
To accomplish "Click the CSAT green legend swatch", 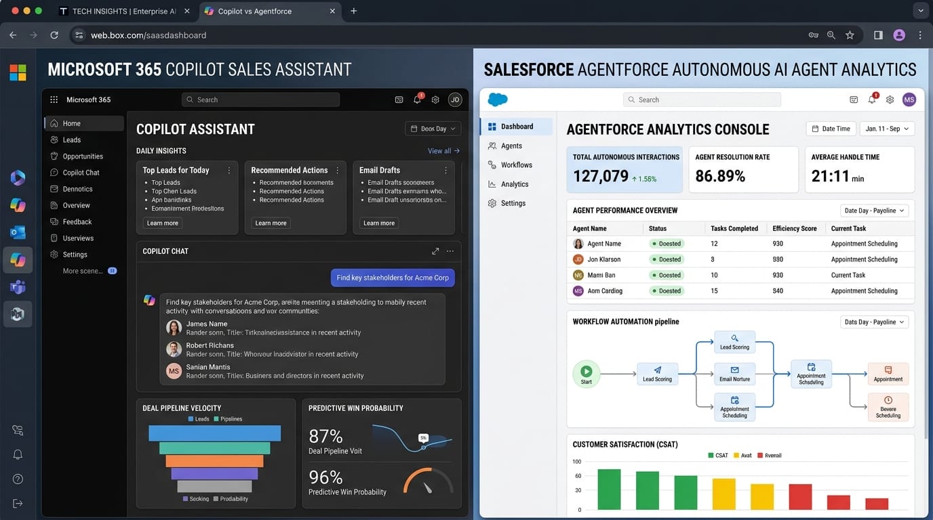I will point(710,456).
